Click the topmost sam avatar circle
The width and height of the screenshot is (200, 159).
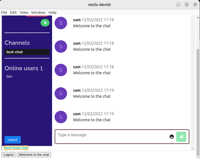[61, 23]
